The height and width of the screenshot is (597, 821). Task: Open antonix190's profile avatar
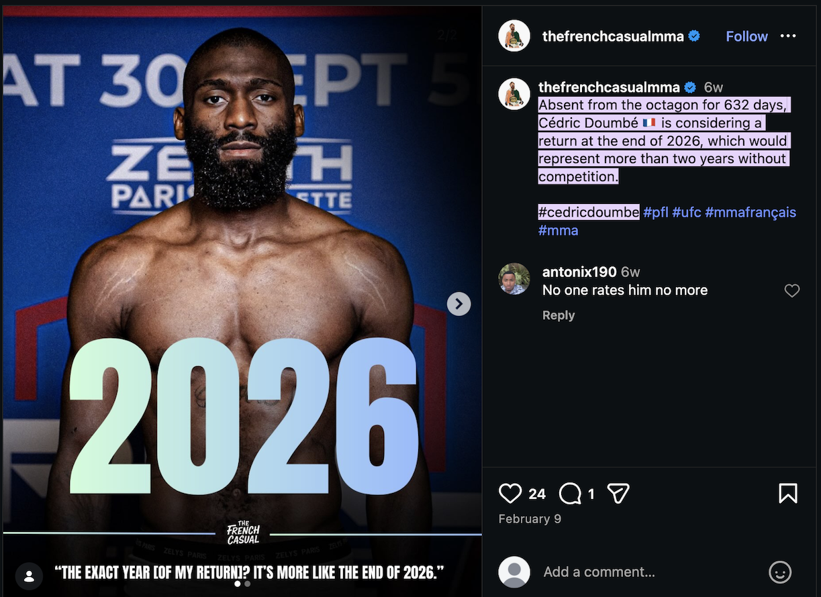coord(515,279)
